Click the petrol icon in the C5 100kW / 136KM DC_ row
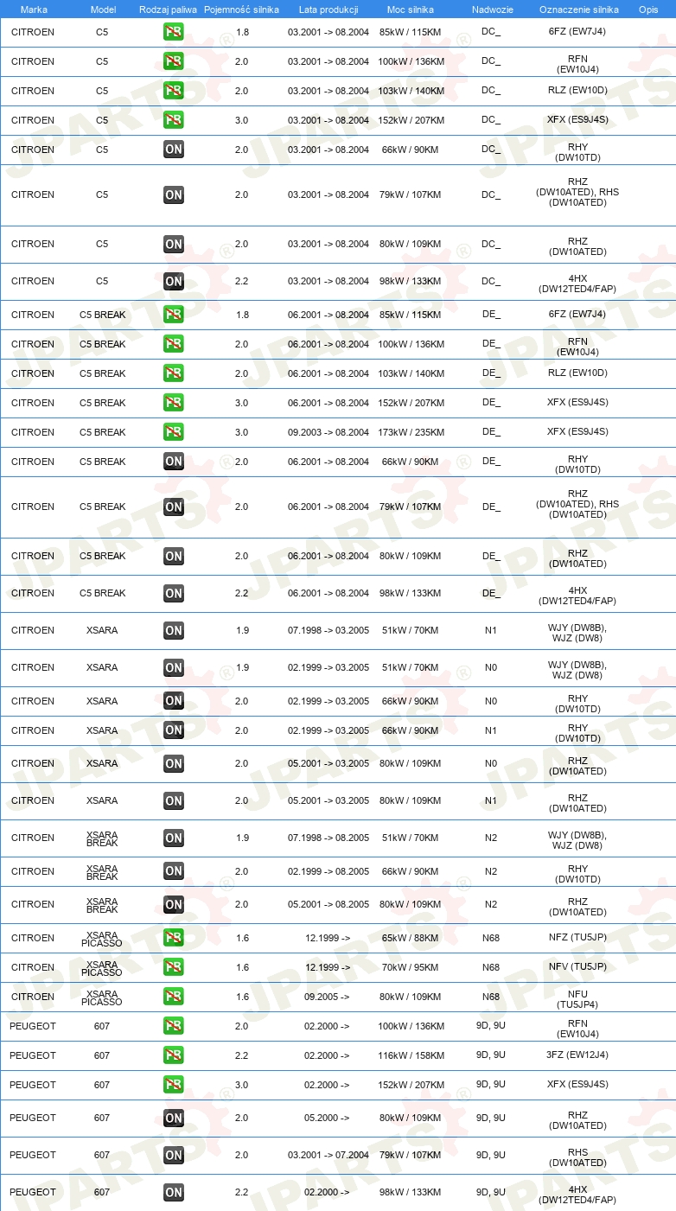This screenshot has height=1211, width=676. (174, 62)
